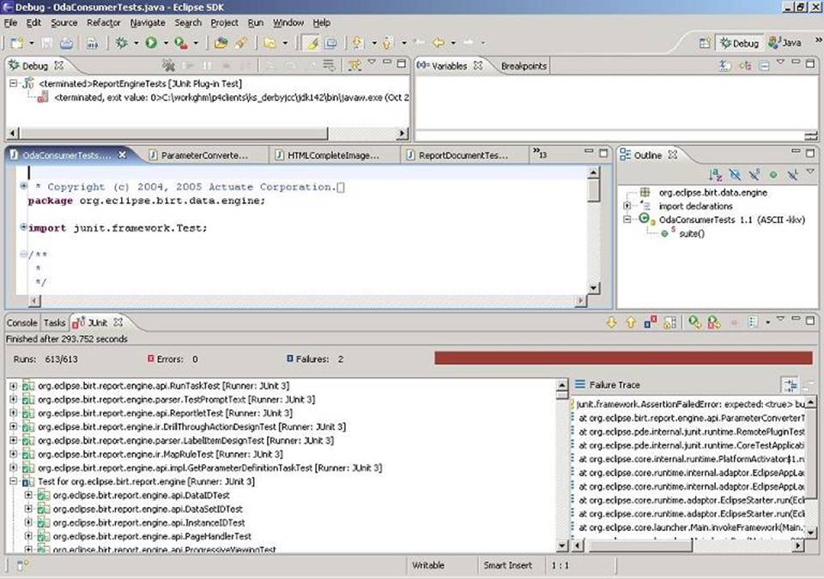Open the Navigate menu
Screen dimensions: 824x579
[148, 22]
